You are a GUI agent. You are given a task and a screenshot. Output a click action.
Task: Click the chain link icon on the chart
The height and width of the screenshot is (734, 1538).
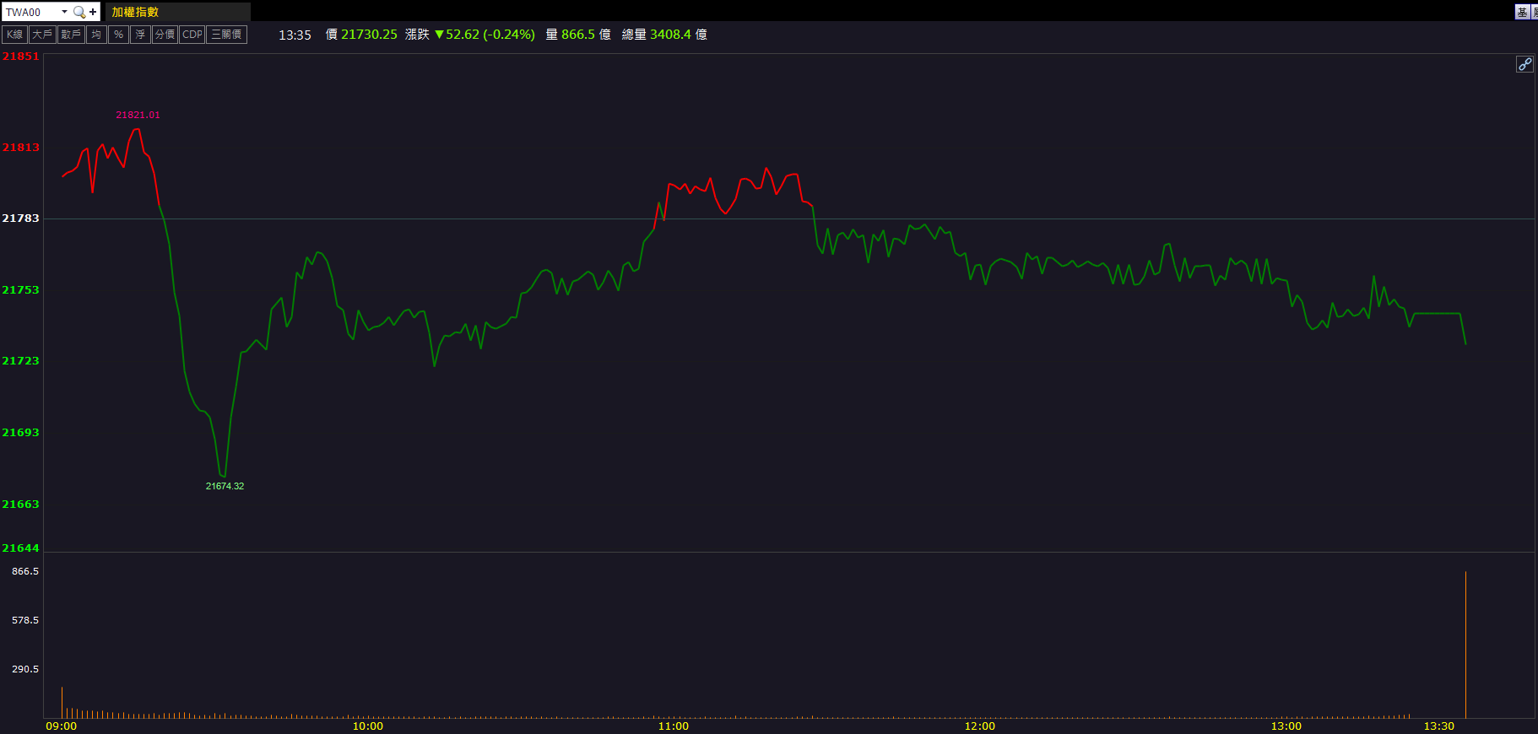[x=1524, y=64]
